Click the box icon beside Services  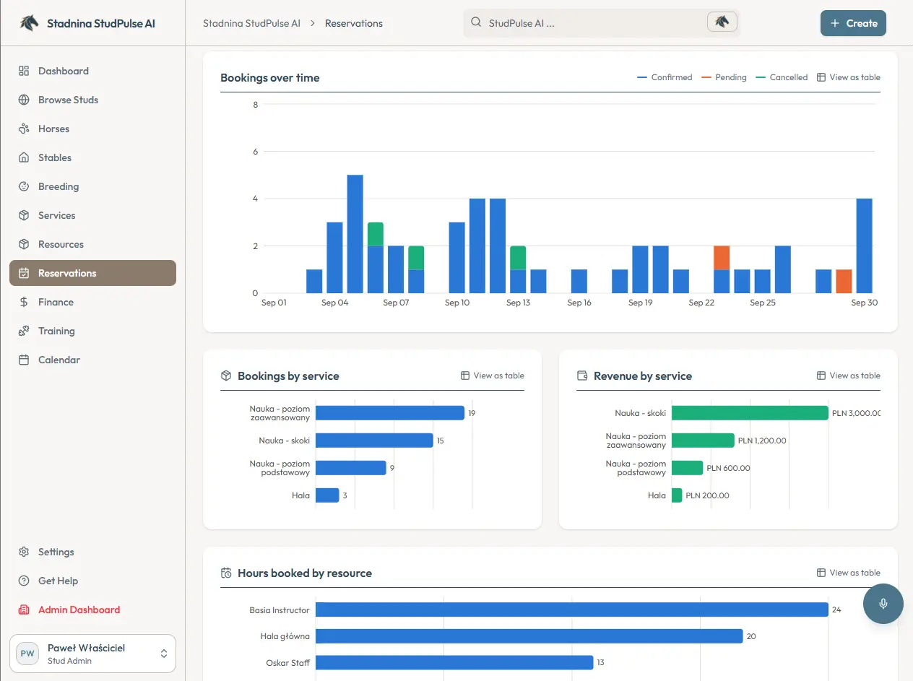(x=24, y=215)
